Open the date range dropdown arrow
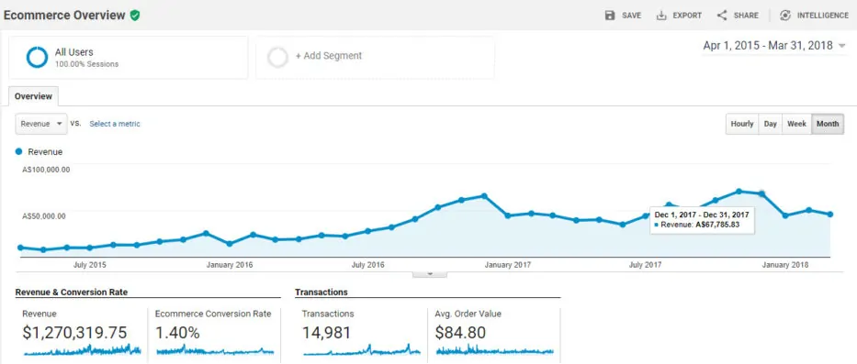 point(842,46)
